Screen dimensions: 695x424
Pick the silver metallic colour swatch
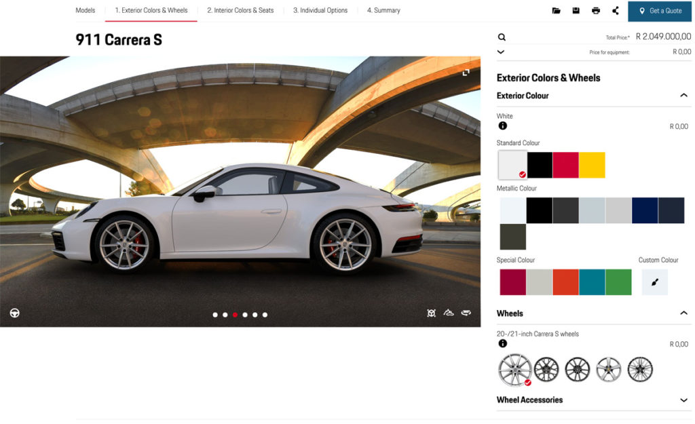pos(618,210)
